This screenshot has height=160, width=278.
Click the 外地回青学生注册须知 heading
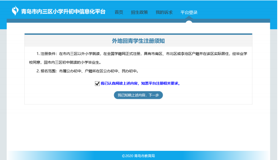point(138,41)
